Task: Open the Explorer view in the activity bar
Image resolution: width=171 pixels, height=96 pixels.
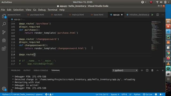Action: 4,16
